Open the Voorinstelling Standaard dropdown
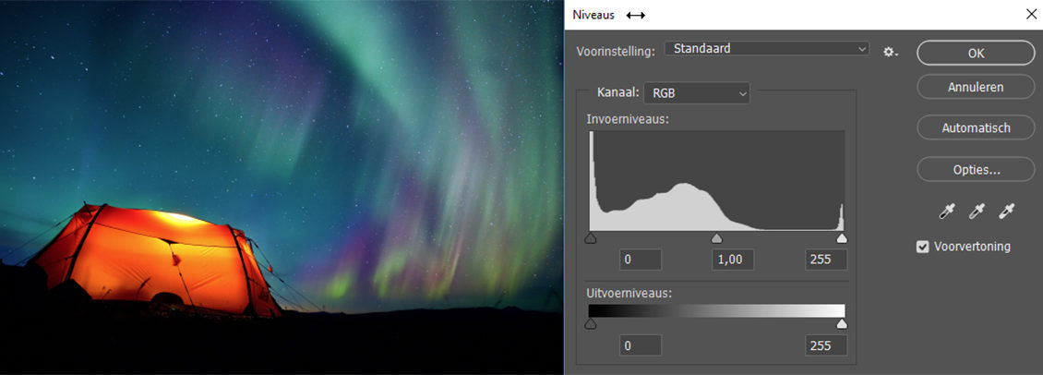Viewport: 1043px width, 375px height. coord(767,49)
